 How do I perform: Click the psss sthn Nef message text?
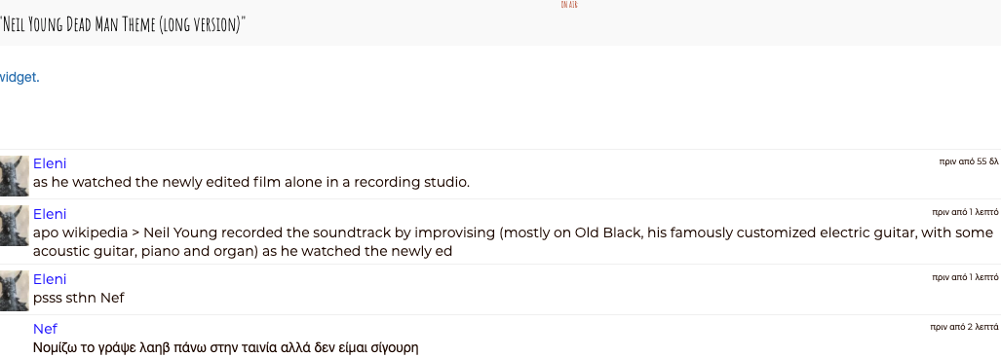coord(79,298)
